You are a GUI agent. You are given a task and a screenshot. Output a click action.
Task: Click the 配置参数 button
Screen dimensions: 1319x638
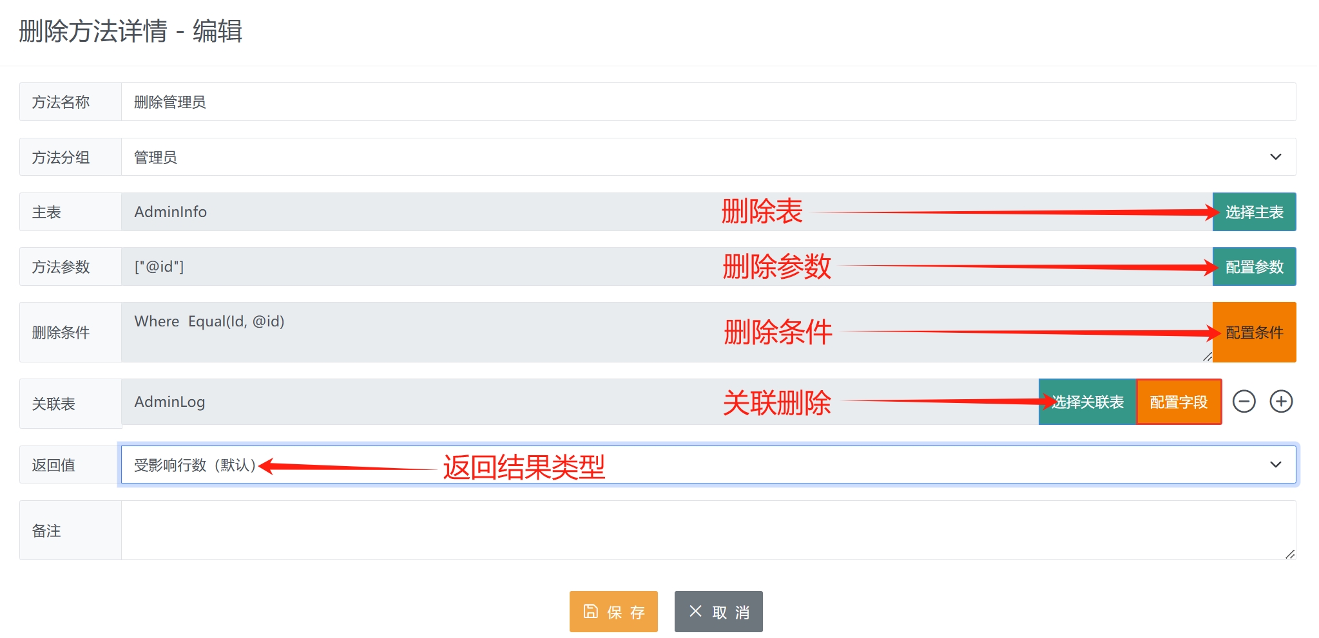coord(1254,267)
